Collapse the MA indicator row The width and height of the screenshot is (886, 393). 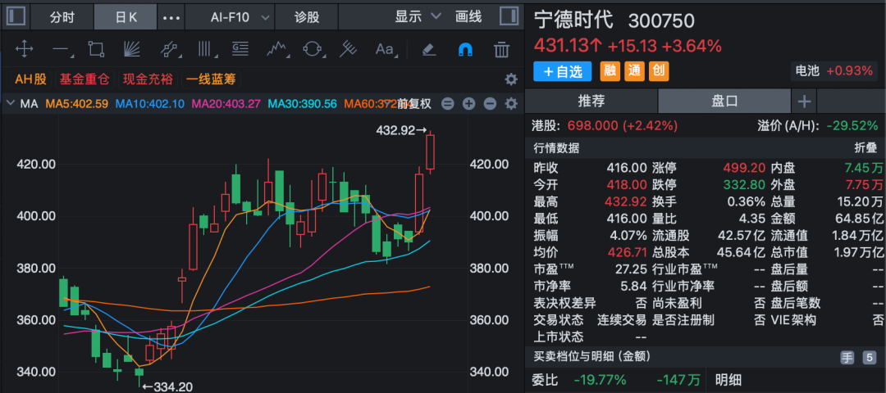coord(10,104)
